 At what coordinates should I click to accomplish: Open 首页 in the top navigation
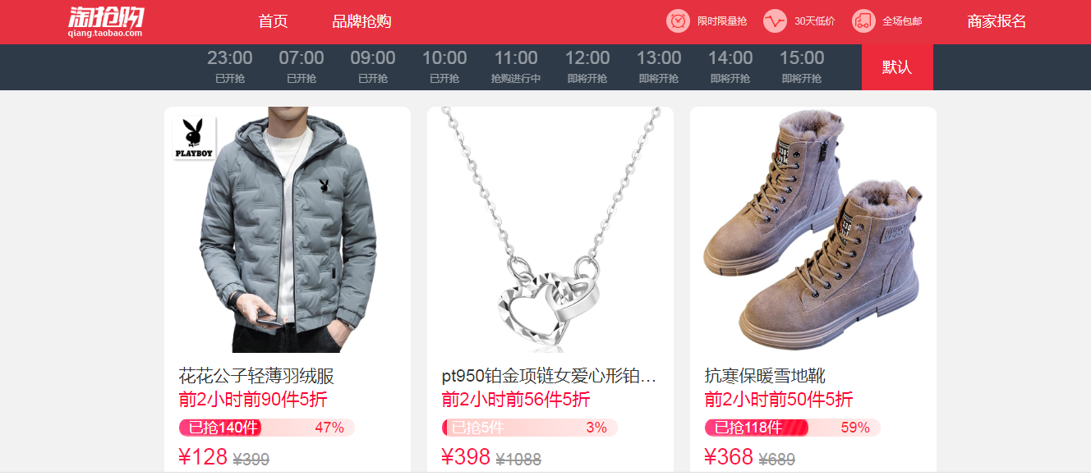pyautogui.click(x=273, y=21)
